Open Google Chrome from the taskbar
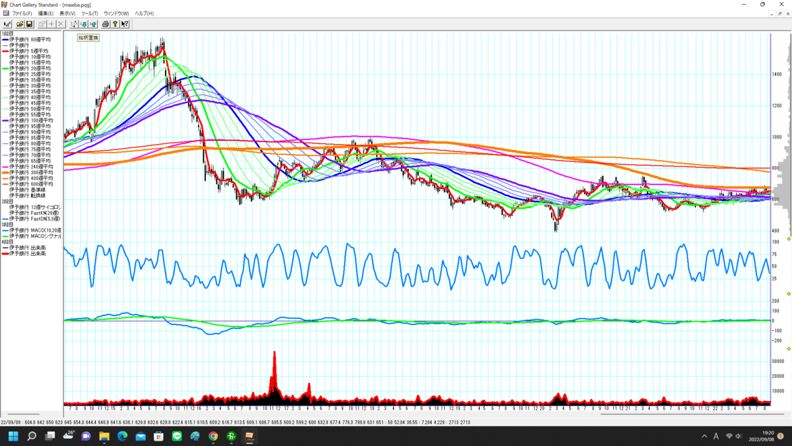Viewport: 792px width, 446px height. point(213,436)
